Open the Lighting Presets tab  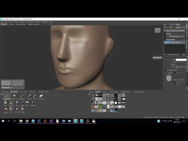(x=125, y=92)
